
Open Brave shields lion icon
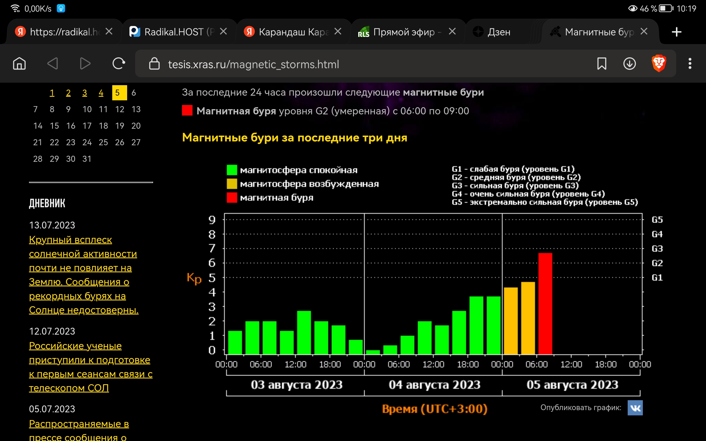tap(659, 63)
